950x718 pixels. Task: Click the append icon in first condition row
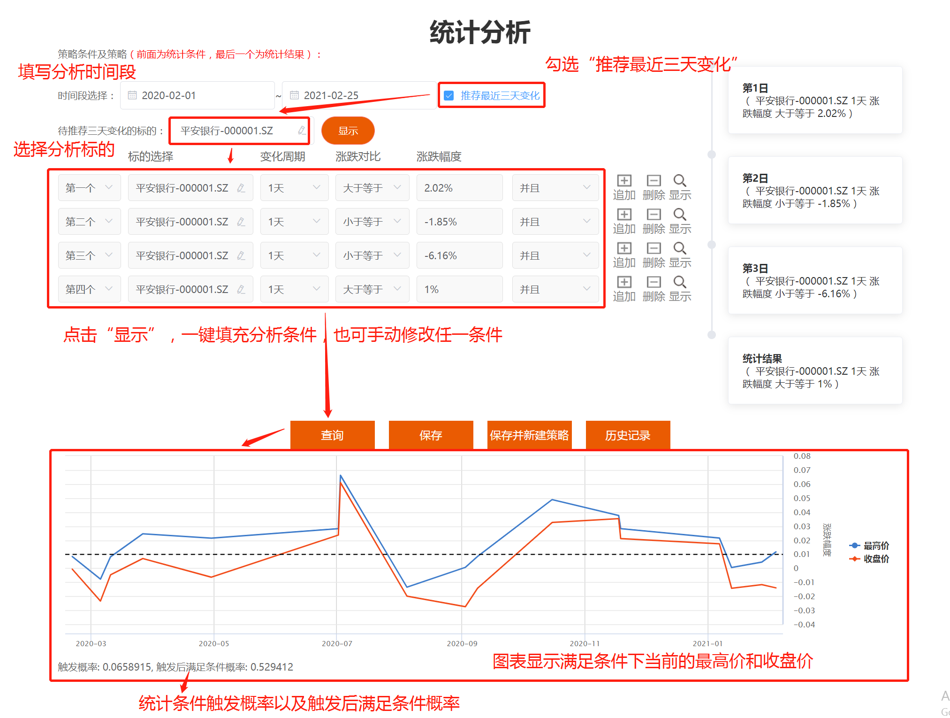(x=624, y=181)
